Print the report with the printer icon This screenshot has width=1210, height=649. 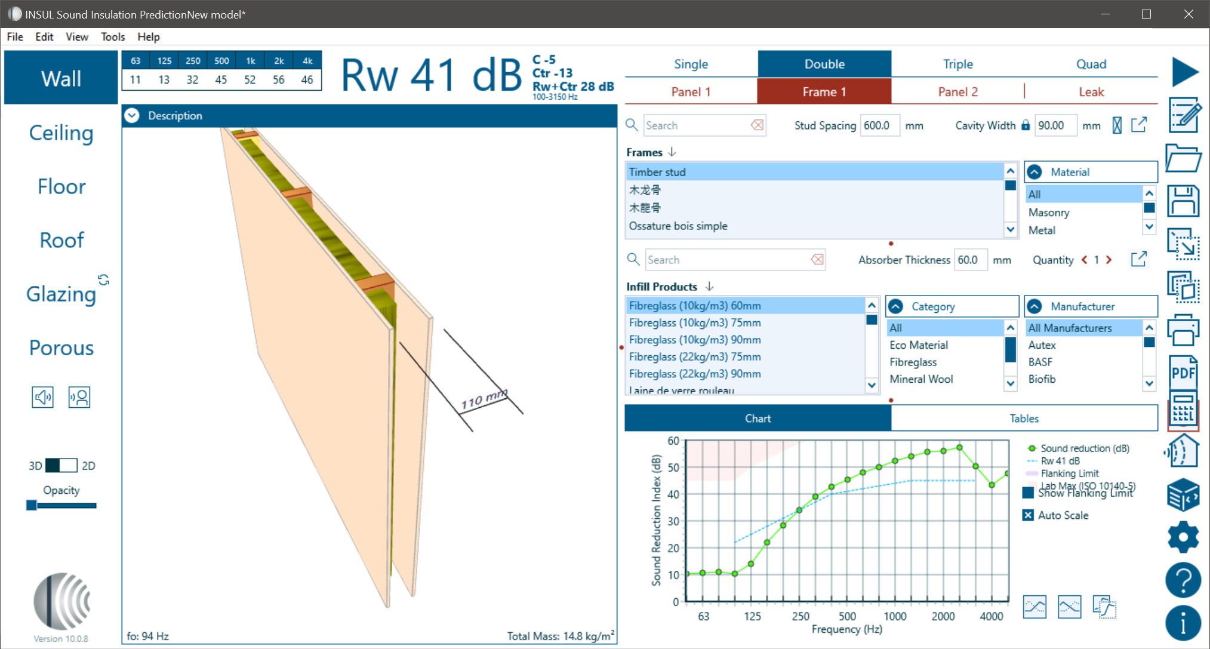coord(1183,330)
